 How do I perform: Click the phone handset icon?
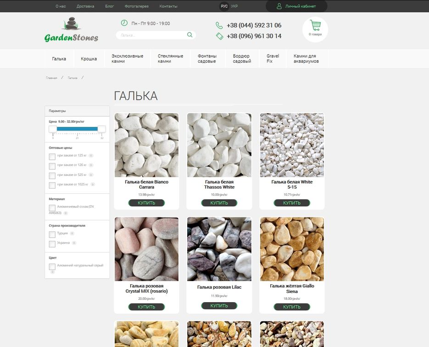(219, 25)
